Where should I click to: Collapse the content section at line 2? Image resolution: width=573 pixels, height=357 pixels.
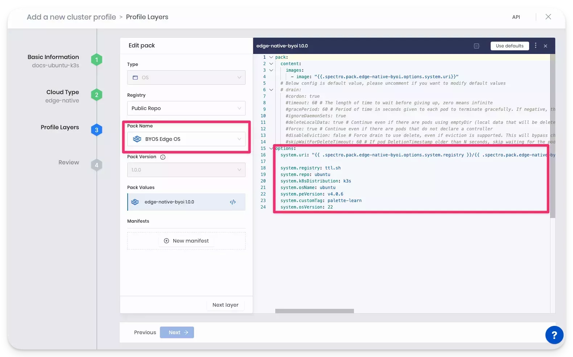pos(271,64)
